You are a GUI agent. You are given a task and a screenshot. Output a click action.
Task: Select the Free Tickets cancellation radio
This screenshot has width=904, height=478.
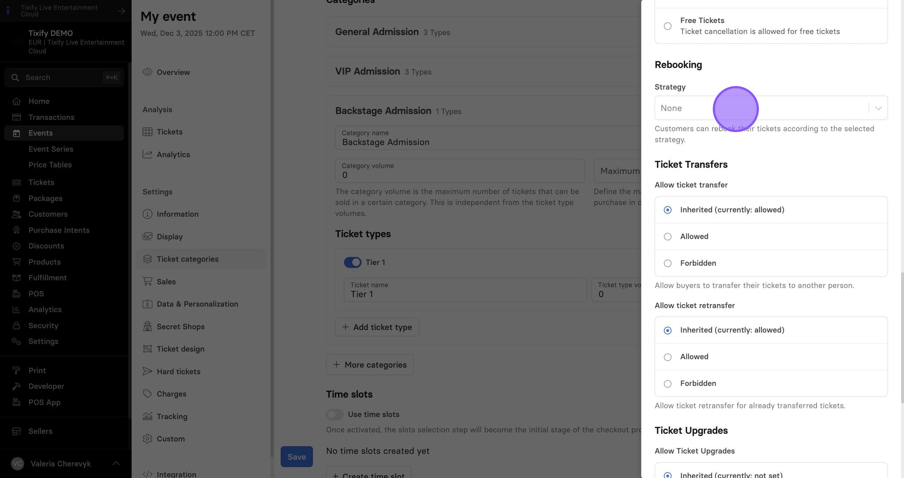pyautogui.click(x=667, y=26)
